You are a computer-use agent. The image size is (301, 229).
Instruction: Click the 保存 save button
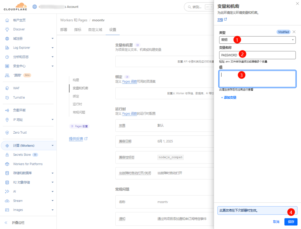tap(291, 222)
